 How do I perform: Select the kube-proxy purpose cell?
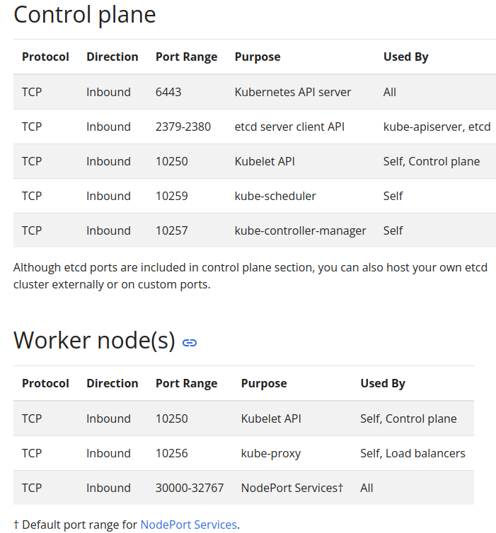pyautogui.click(x=271, y=453)
